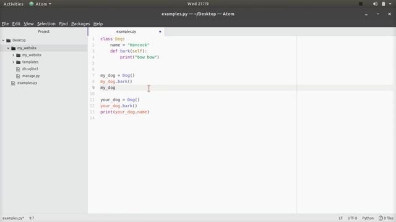396x222 pixels.
Task: Click the "my_dog = Dog()" line
Action: click(x=118, y=75)
